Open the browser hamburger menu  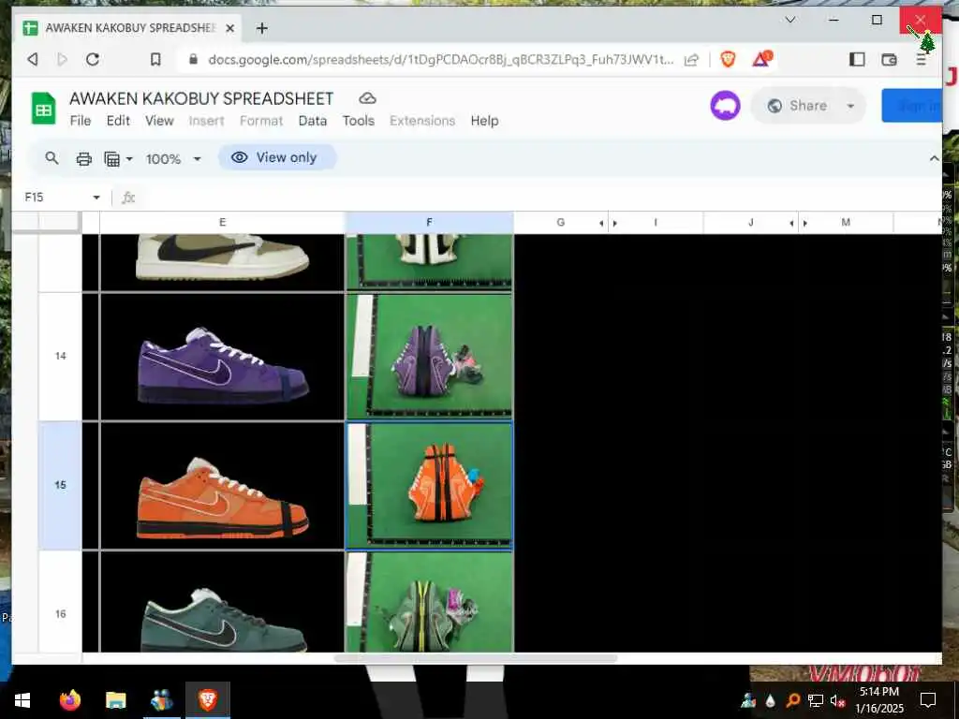[922, 59]
